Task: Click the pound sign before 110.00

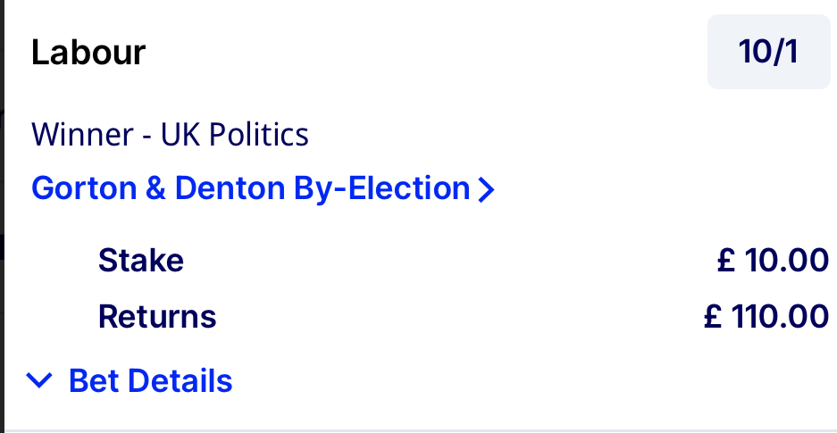Action: click(x=712, y=316)
